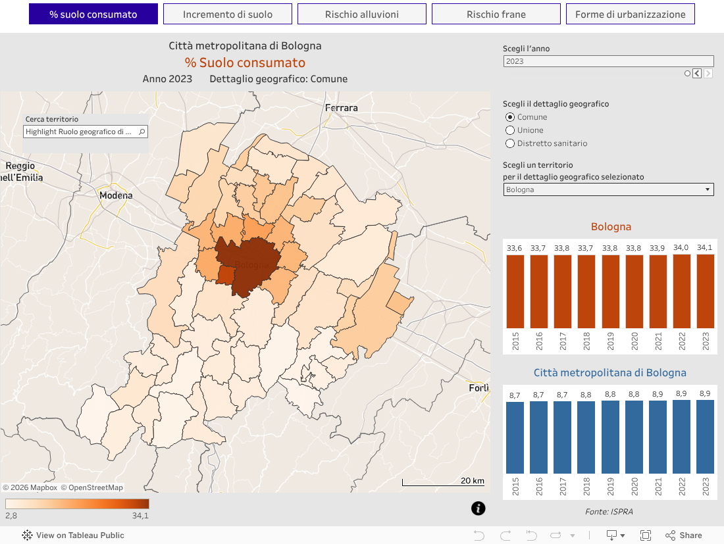Click the redo arrow in the bottom toolbar
The width and height of the screenshot is (724, 544).
click(x=505, y=535)
